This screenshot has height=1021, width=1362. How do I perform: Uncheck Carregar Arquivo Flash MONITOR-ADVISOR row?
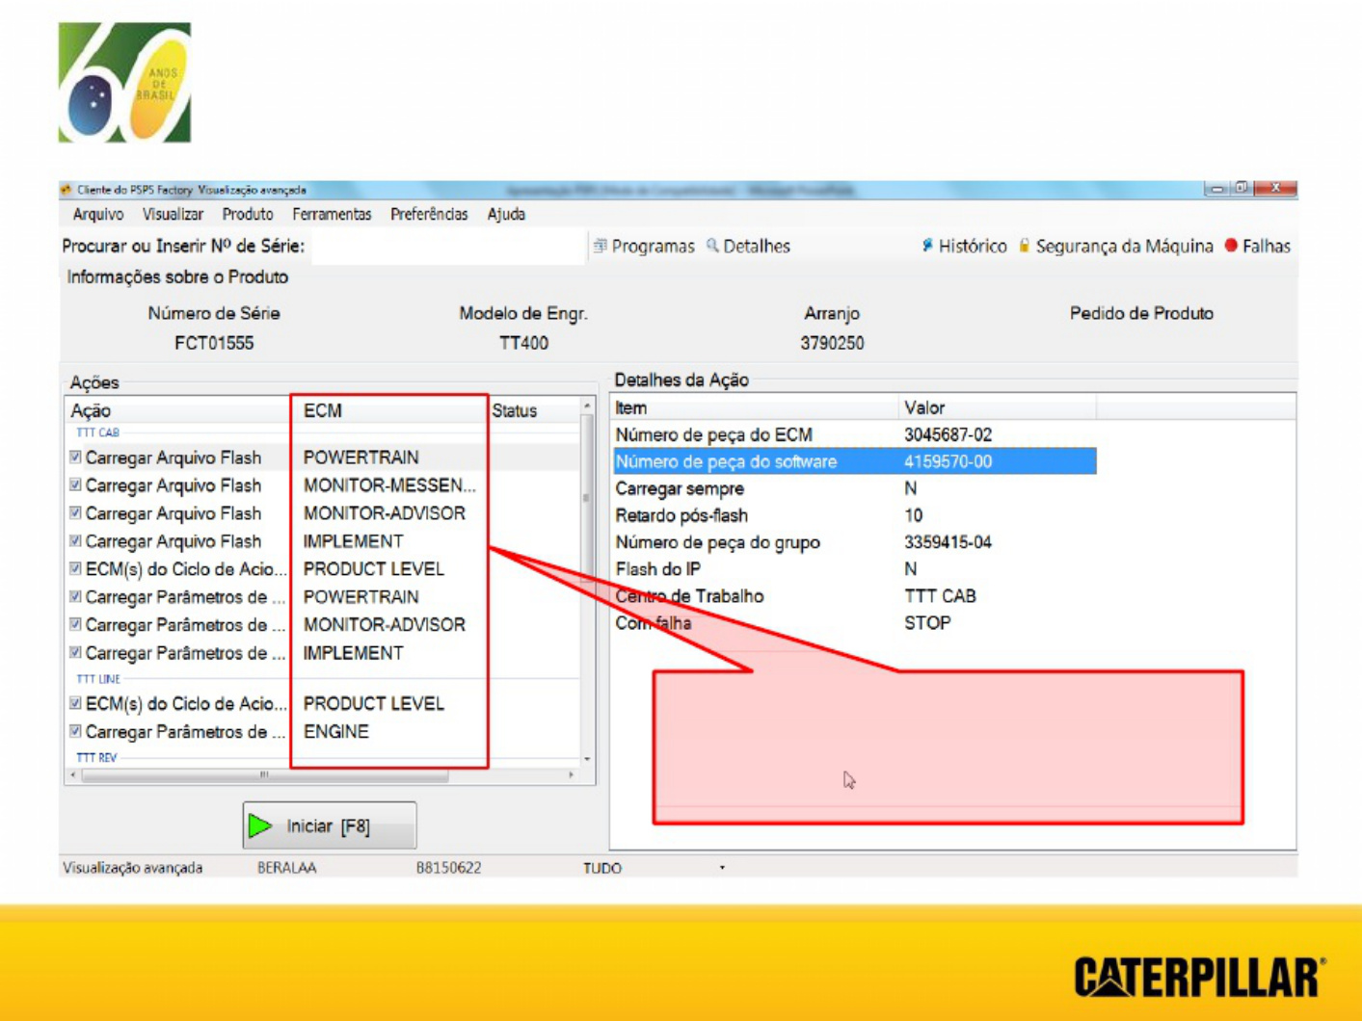[76, 512]
